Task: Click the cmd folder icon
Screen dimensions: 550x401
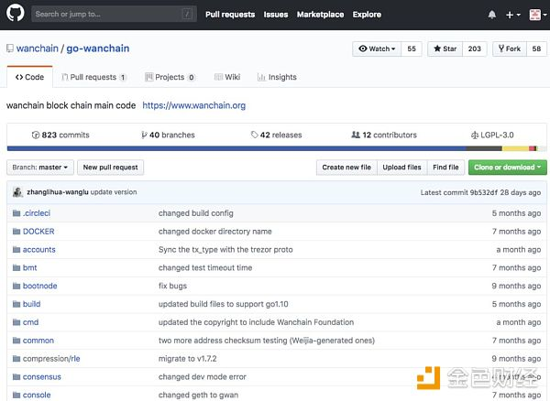Action: [x=16, y=322]
